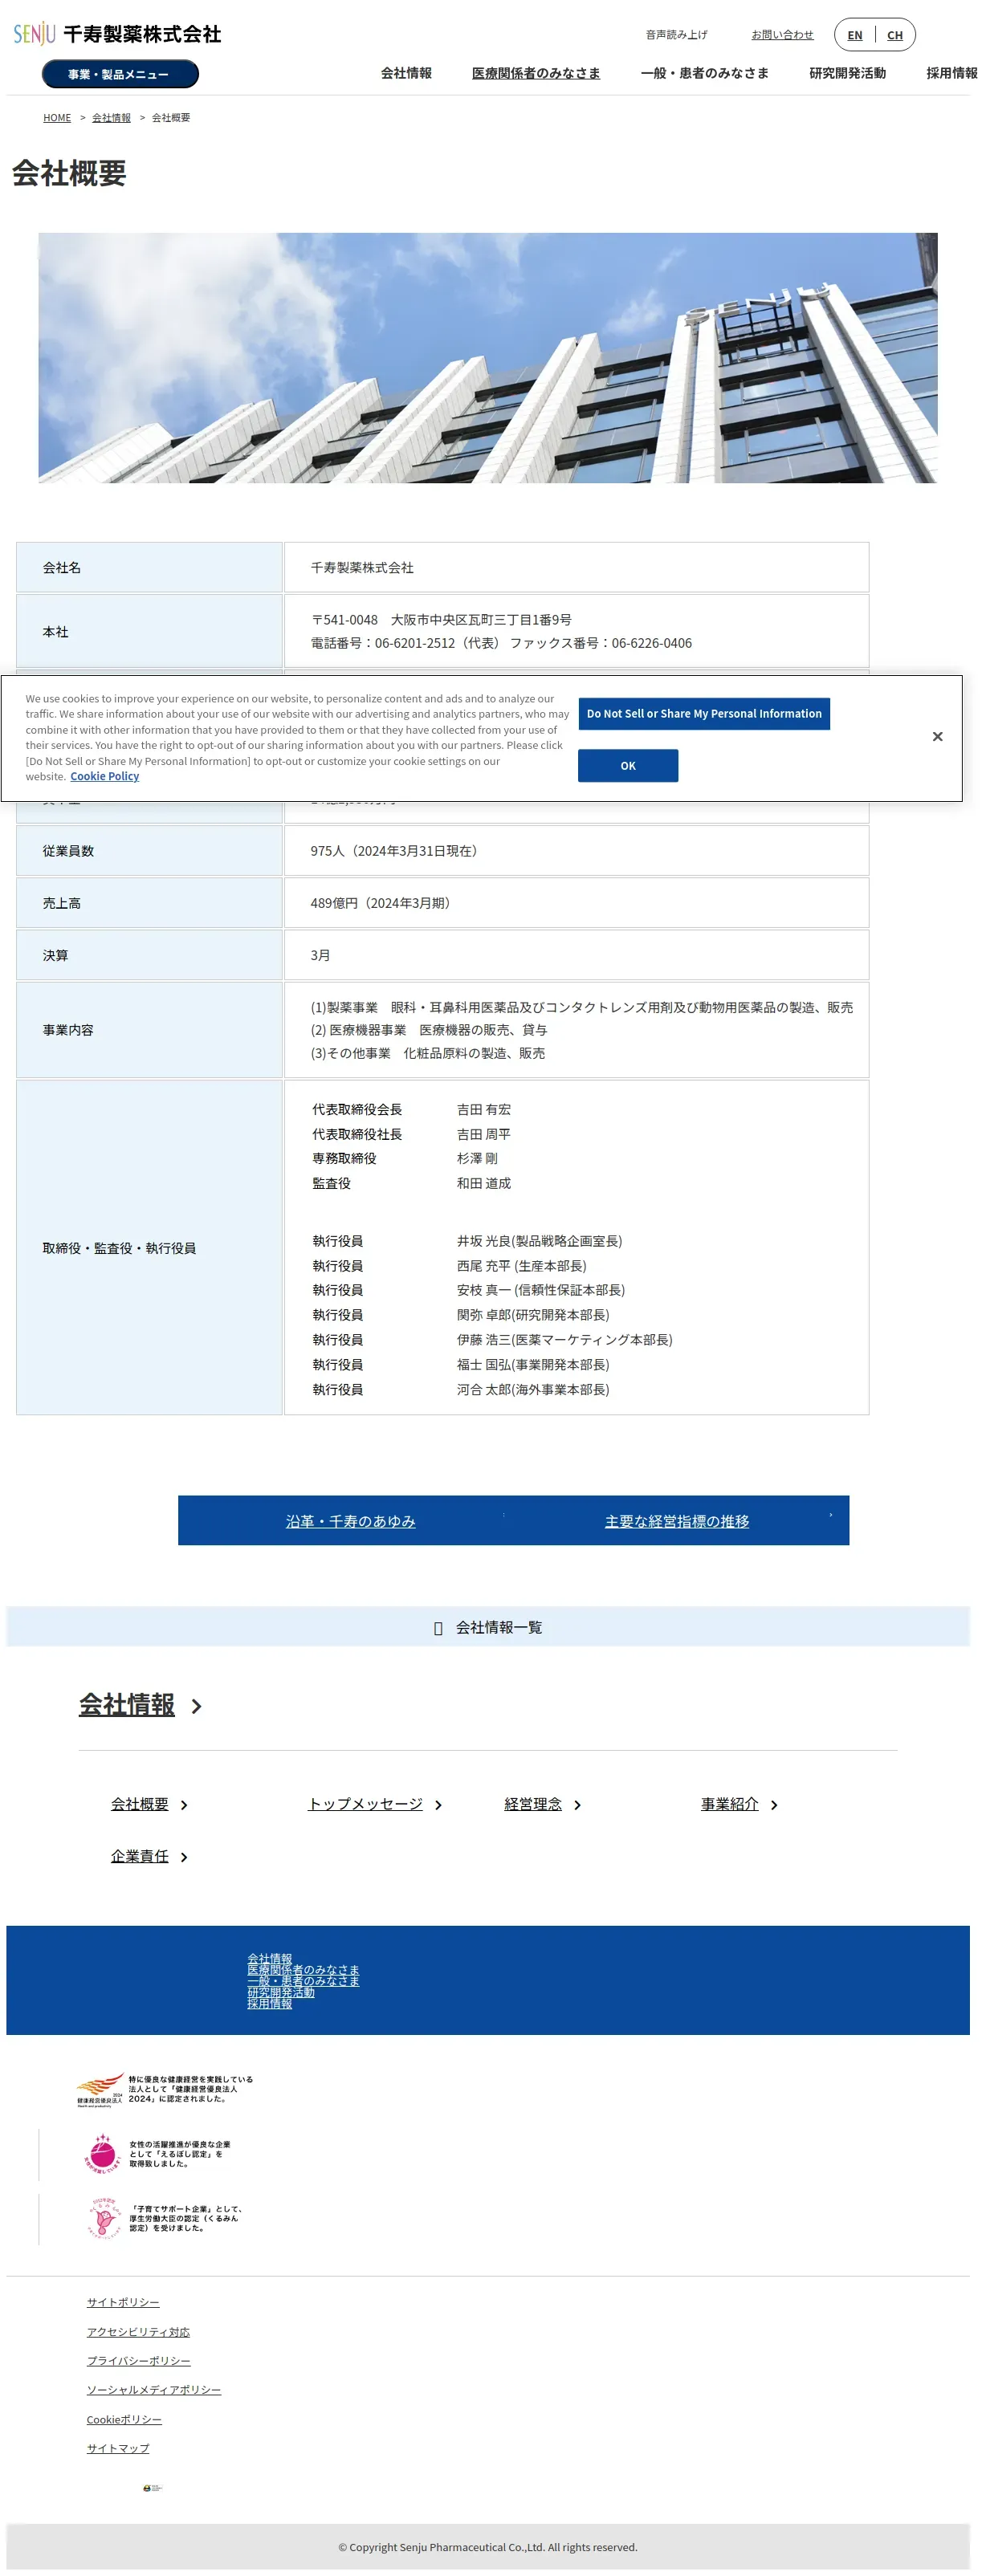The width and height of the screenshot is (986, 2576).
Task: Click chevron beside 経営理念
Action: pos(578,1806)
